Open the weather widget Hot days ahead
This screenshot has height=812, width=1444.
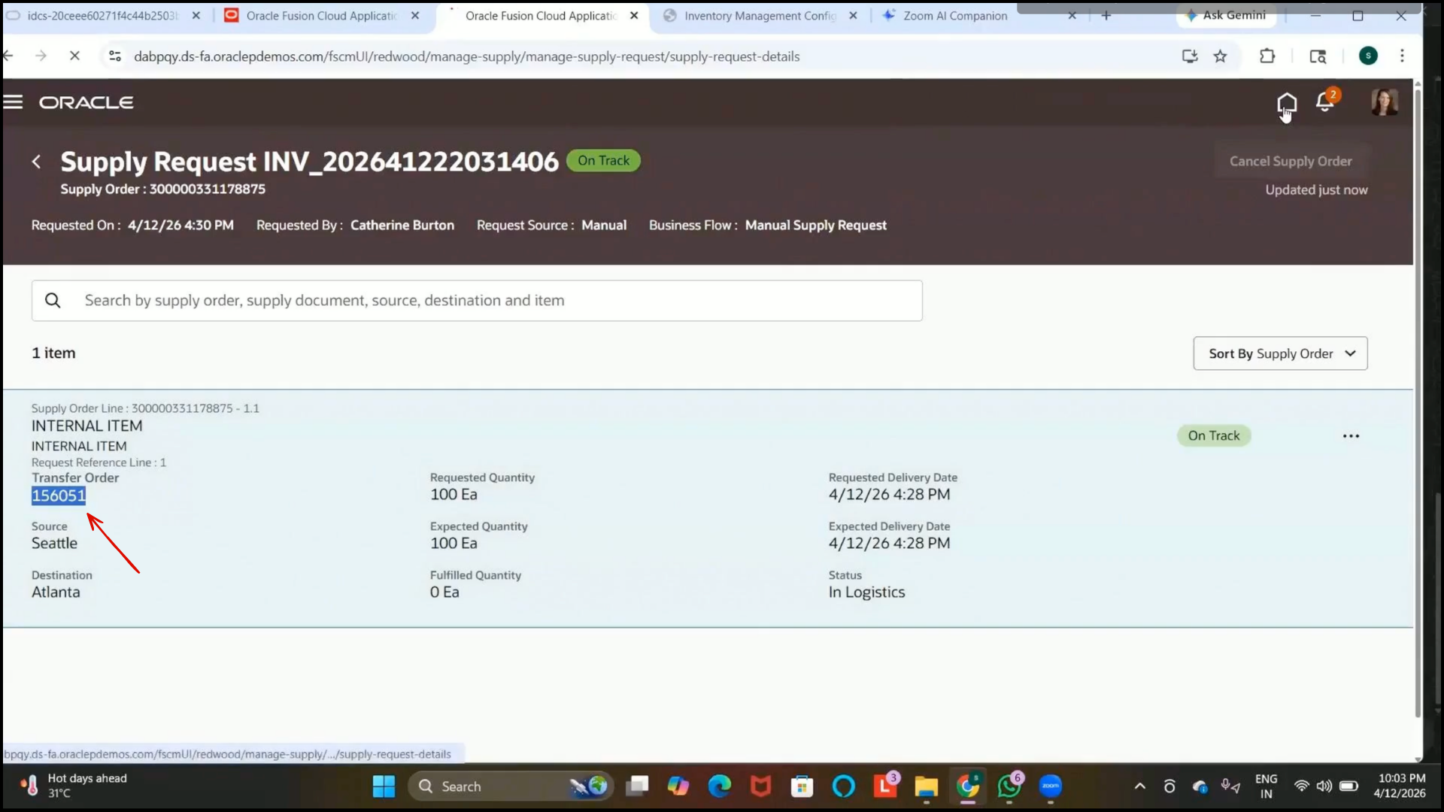coord(74,786)
